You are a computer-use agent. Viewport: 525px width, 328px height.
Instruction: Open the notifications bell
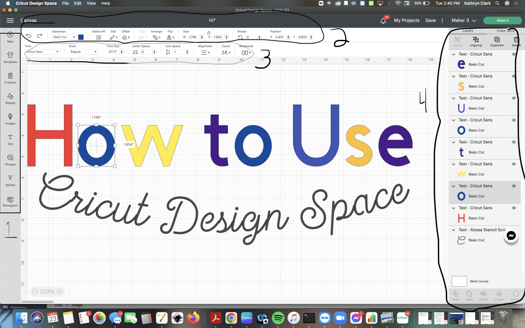(x=383, y=21)
